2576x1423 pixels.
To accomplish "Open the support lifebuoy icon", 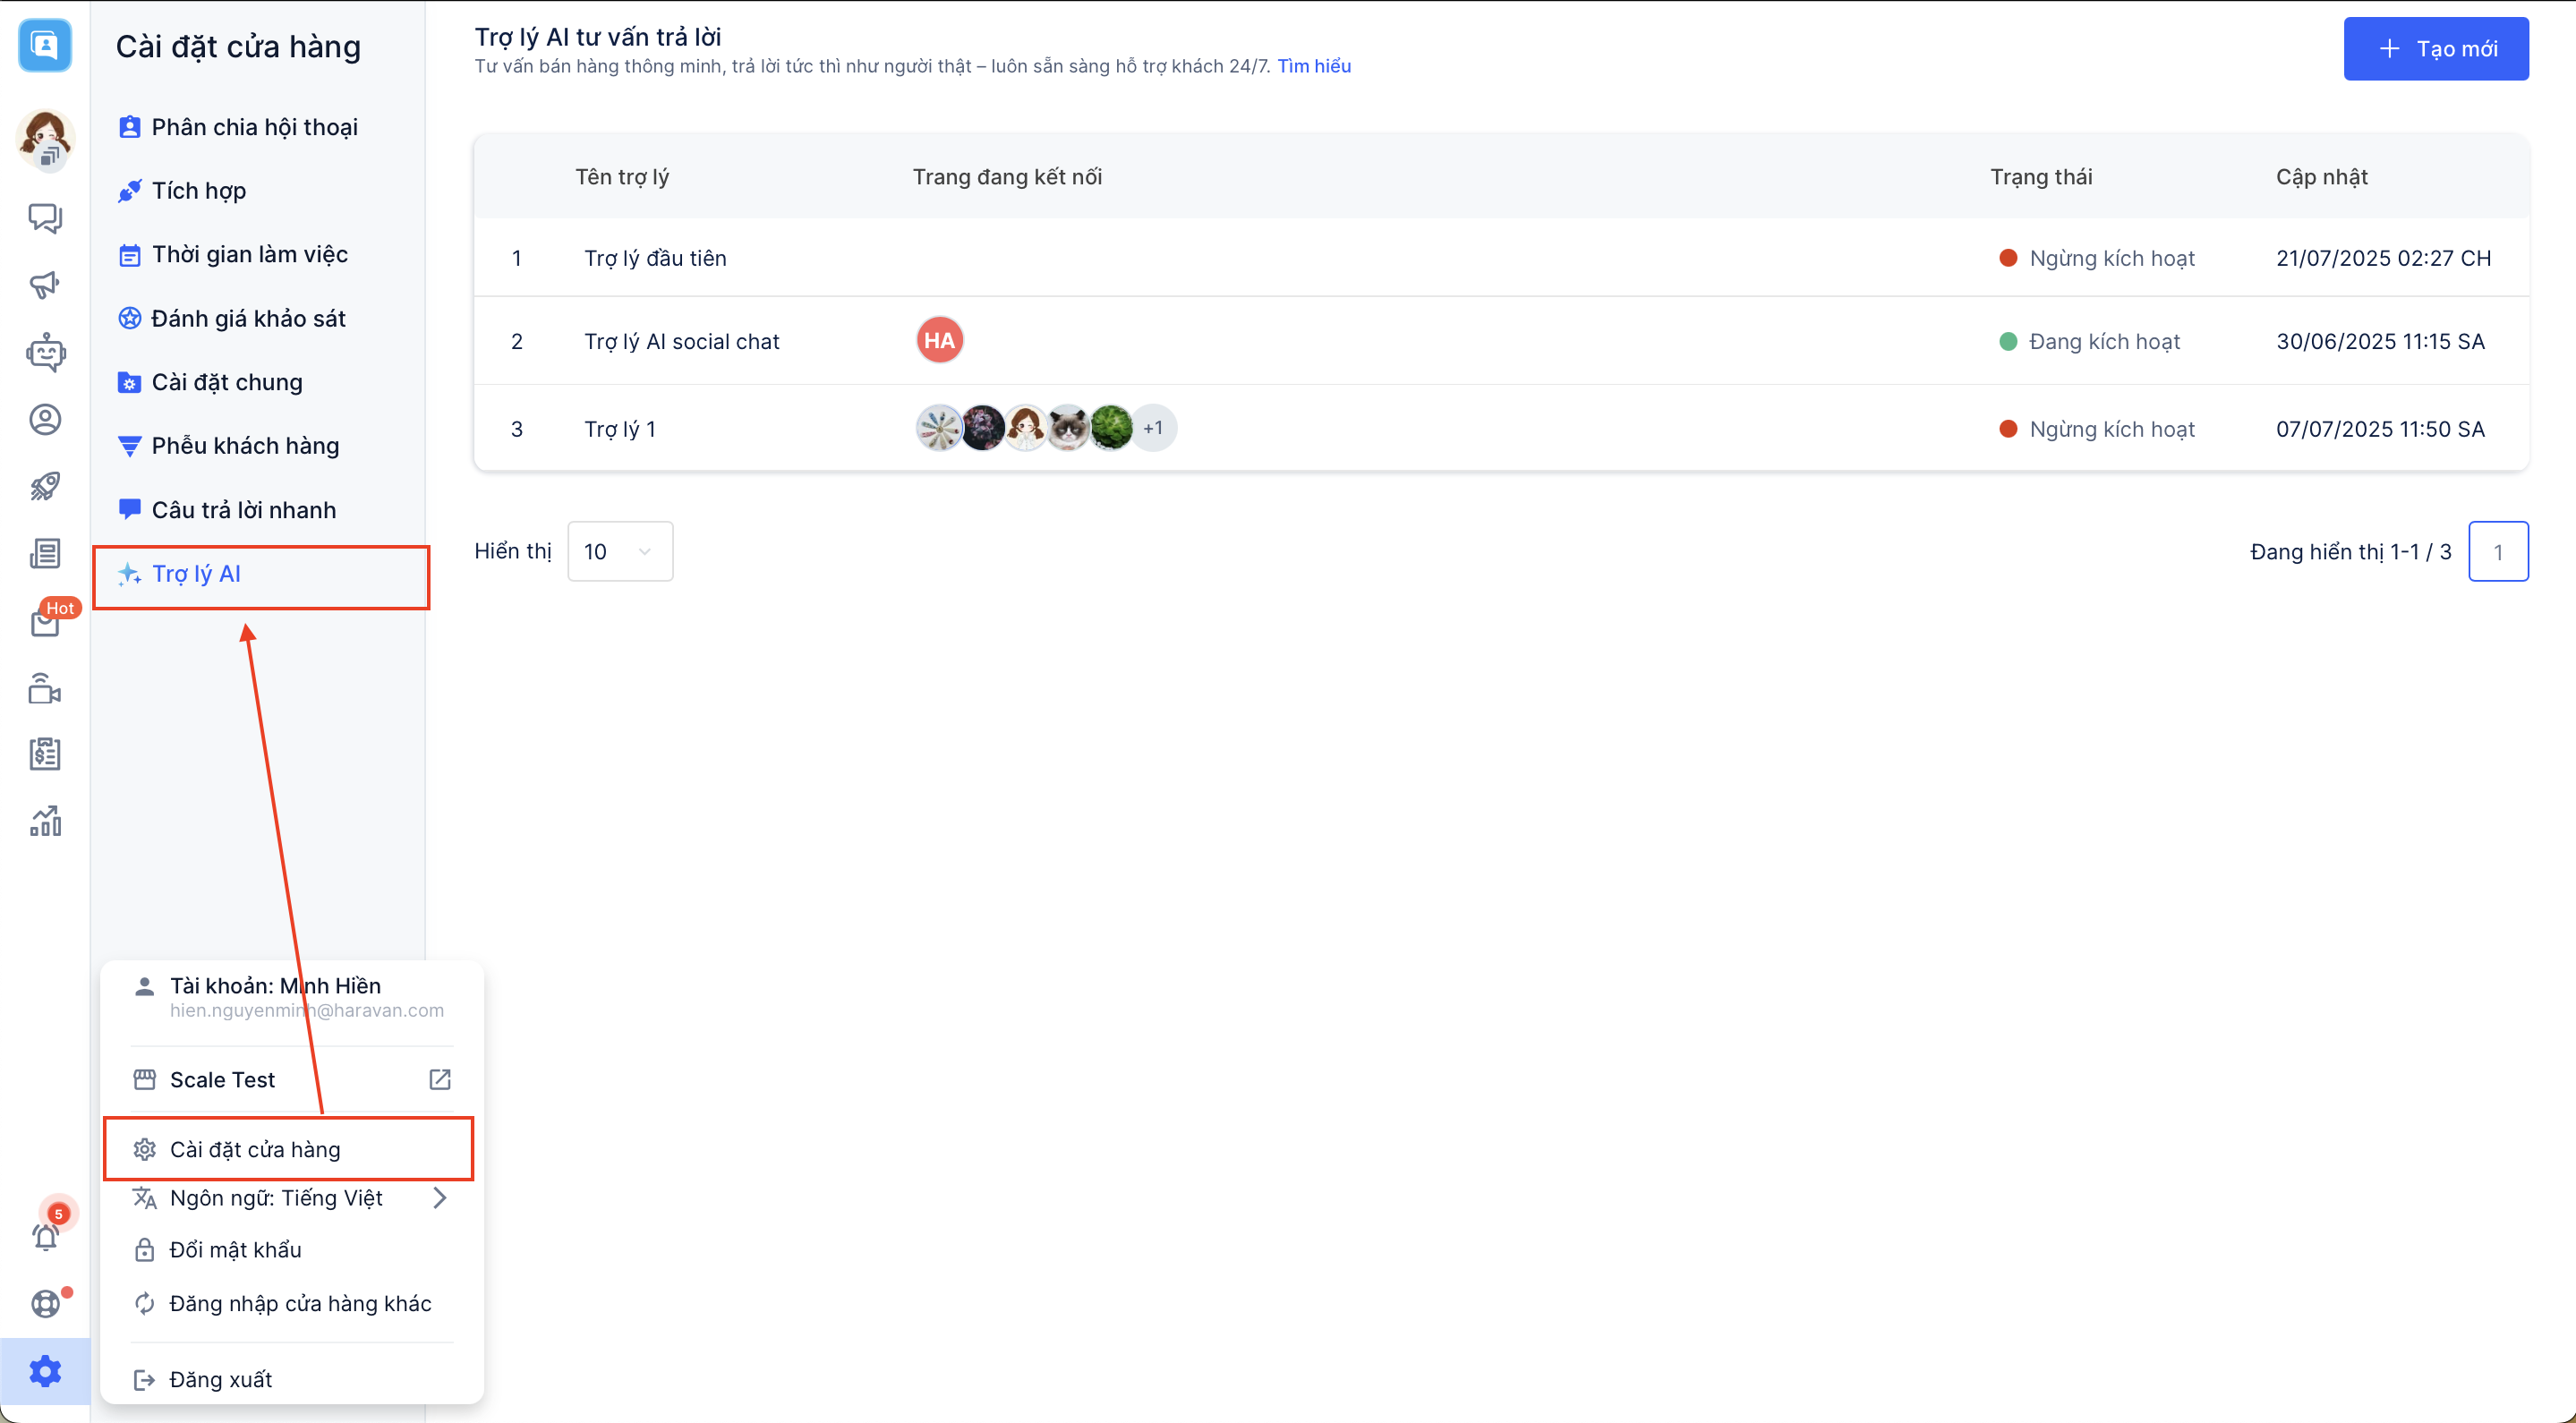I will [x=45, y=1304].
